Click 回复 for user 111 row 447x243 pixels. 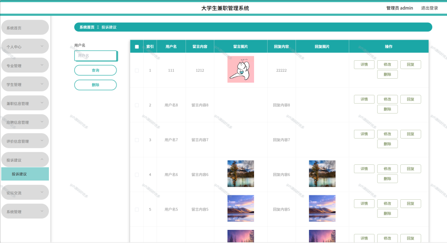click(410, 65)
